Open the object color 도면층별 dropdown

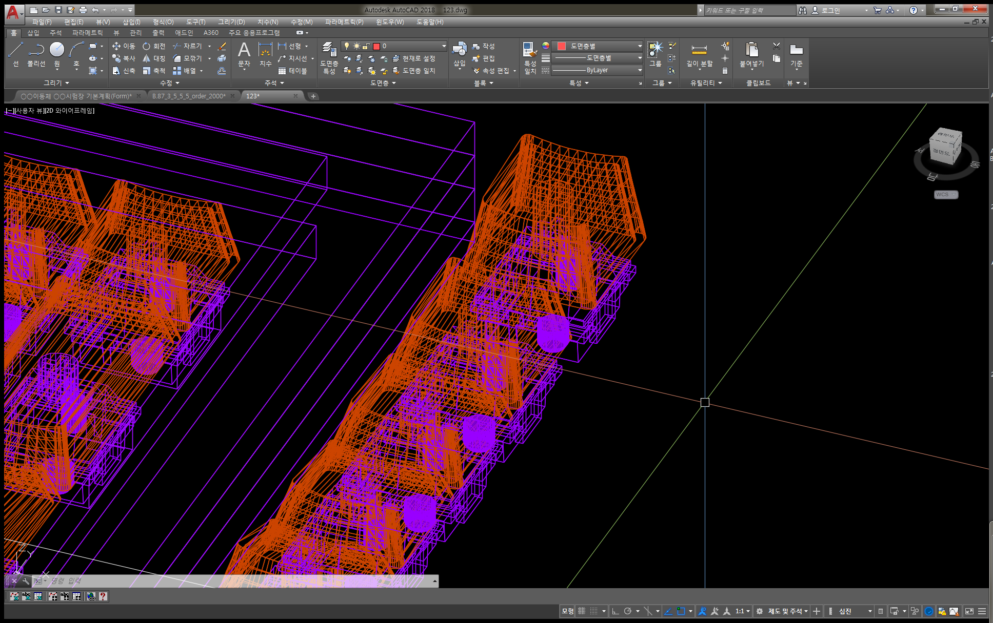point(598,46)
